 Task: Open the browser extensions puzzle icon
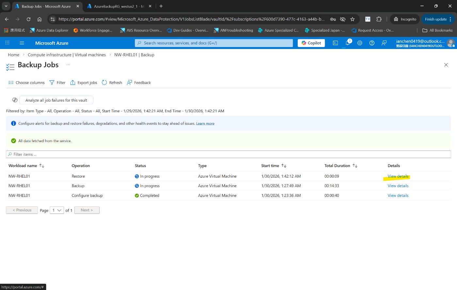pos(379,19)
